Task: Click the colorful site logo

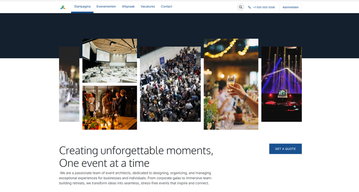Action: (63, 7)
